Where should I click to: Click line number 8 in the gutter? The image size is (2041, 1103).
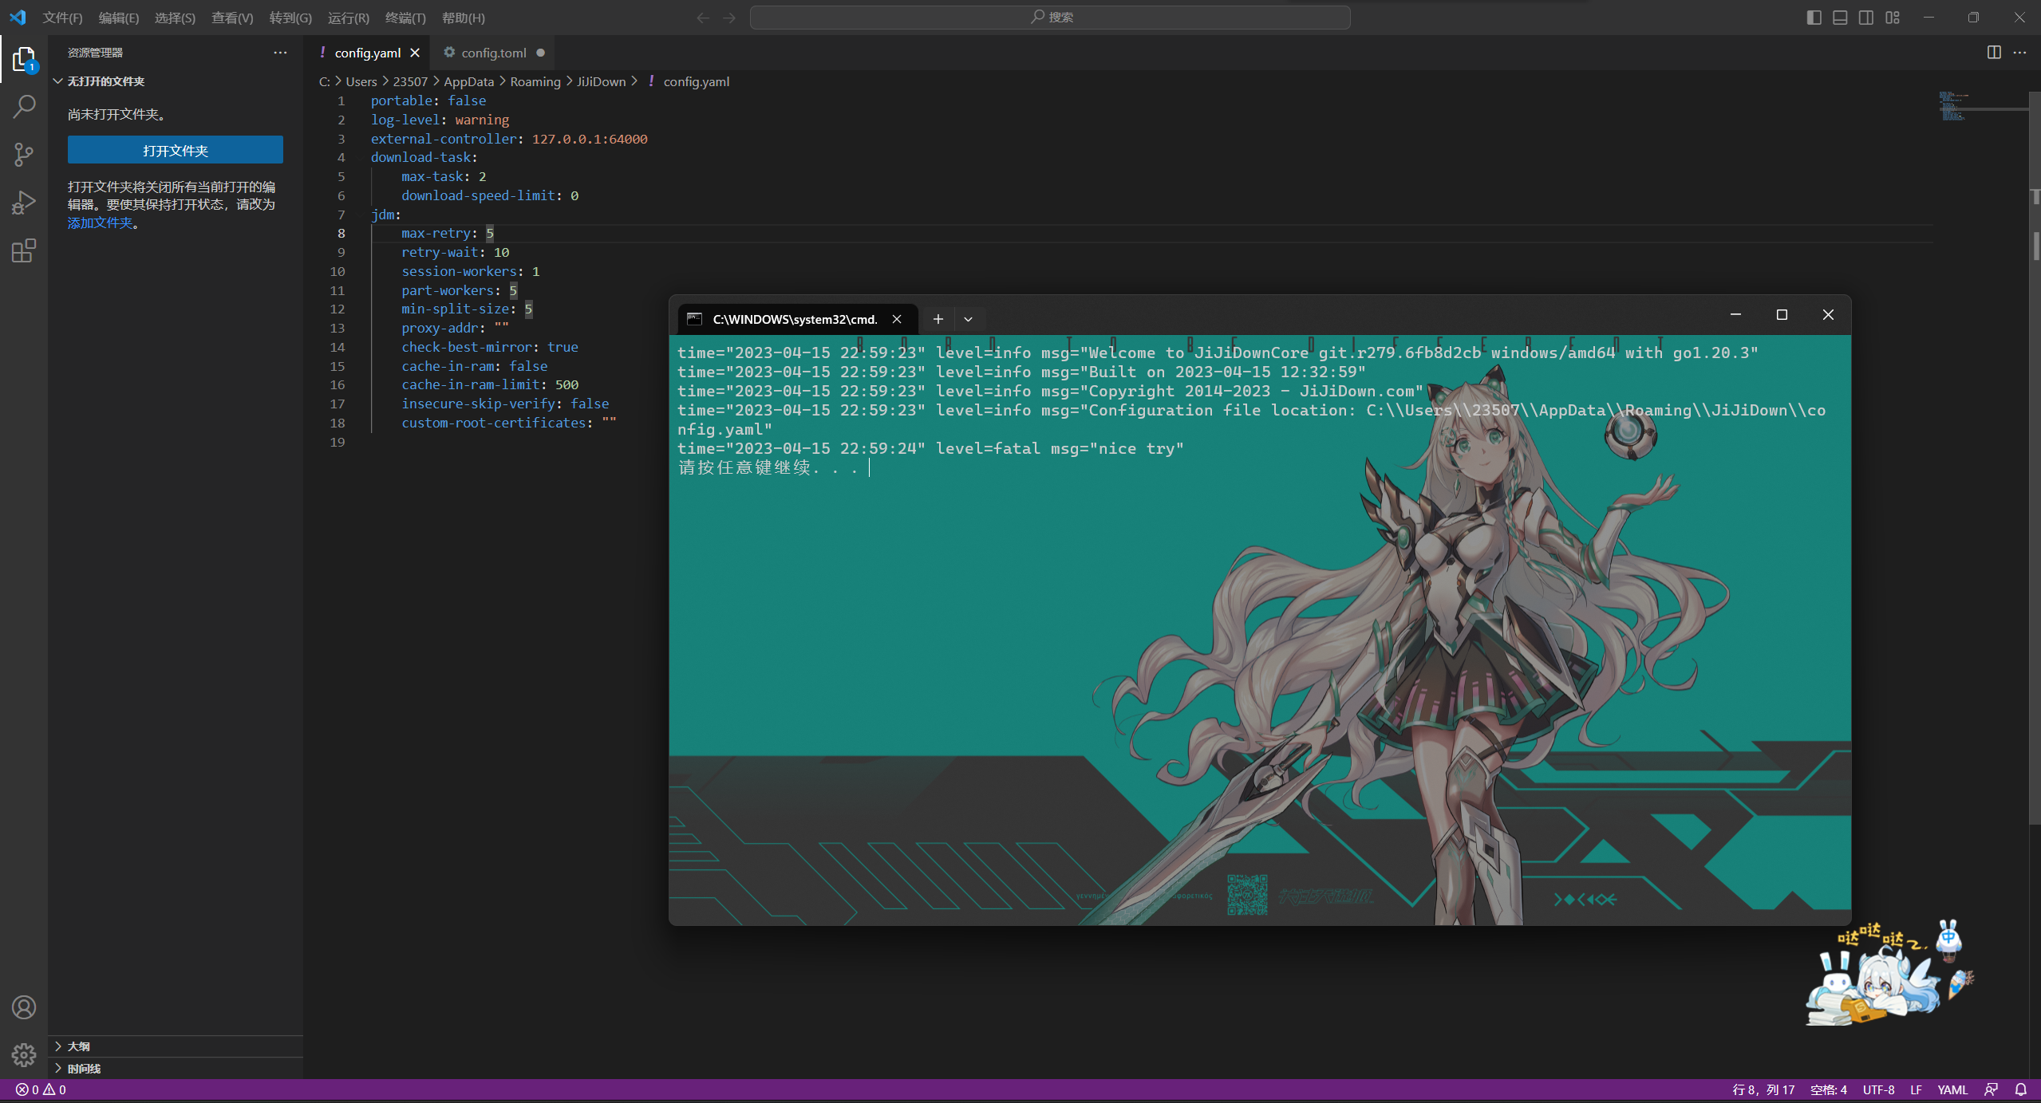coord(341,233)
